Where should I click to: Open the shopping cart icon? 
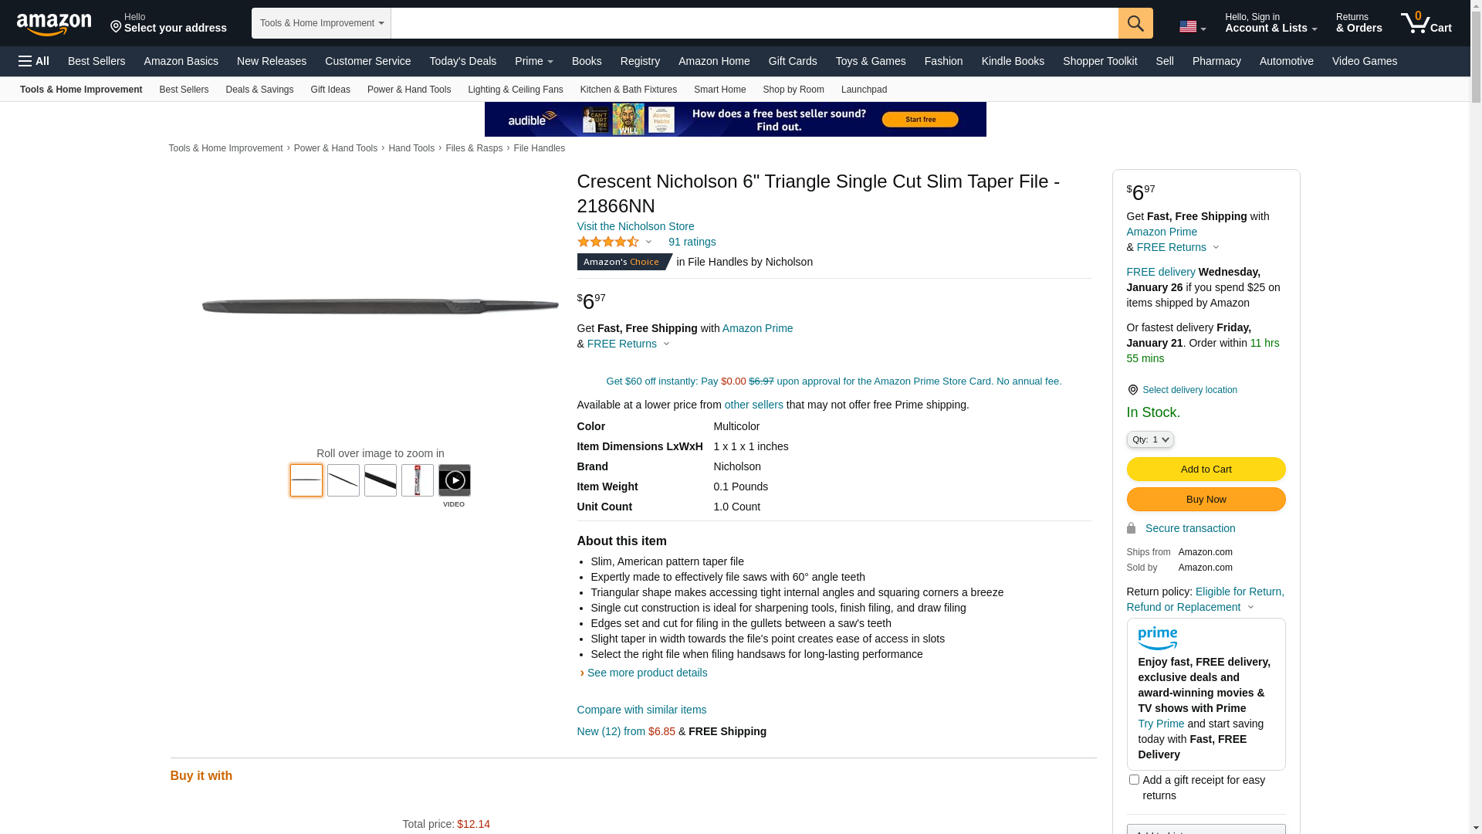click(1426, 22)
